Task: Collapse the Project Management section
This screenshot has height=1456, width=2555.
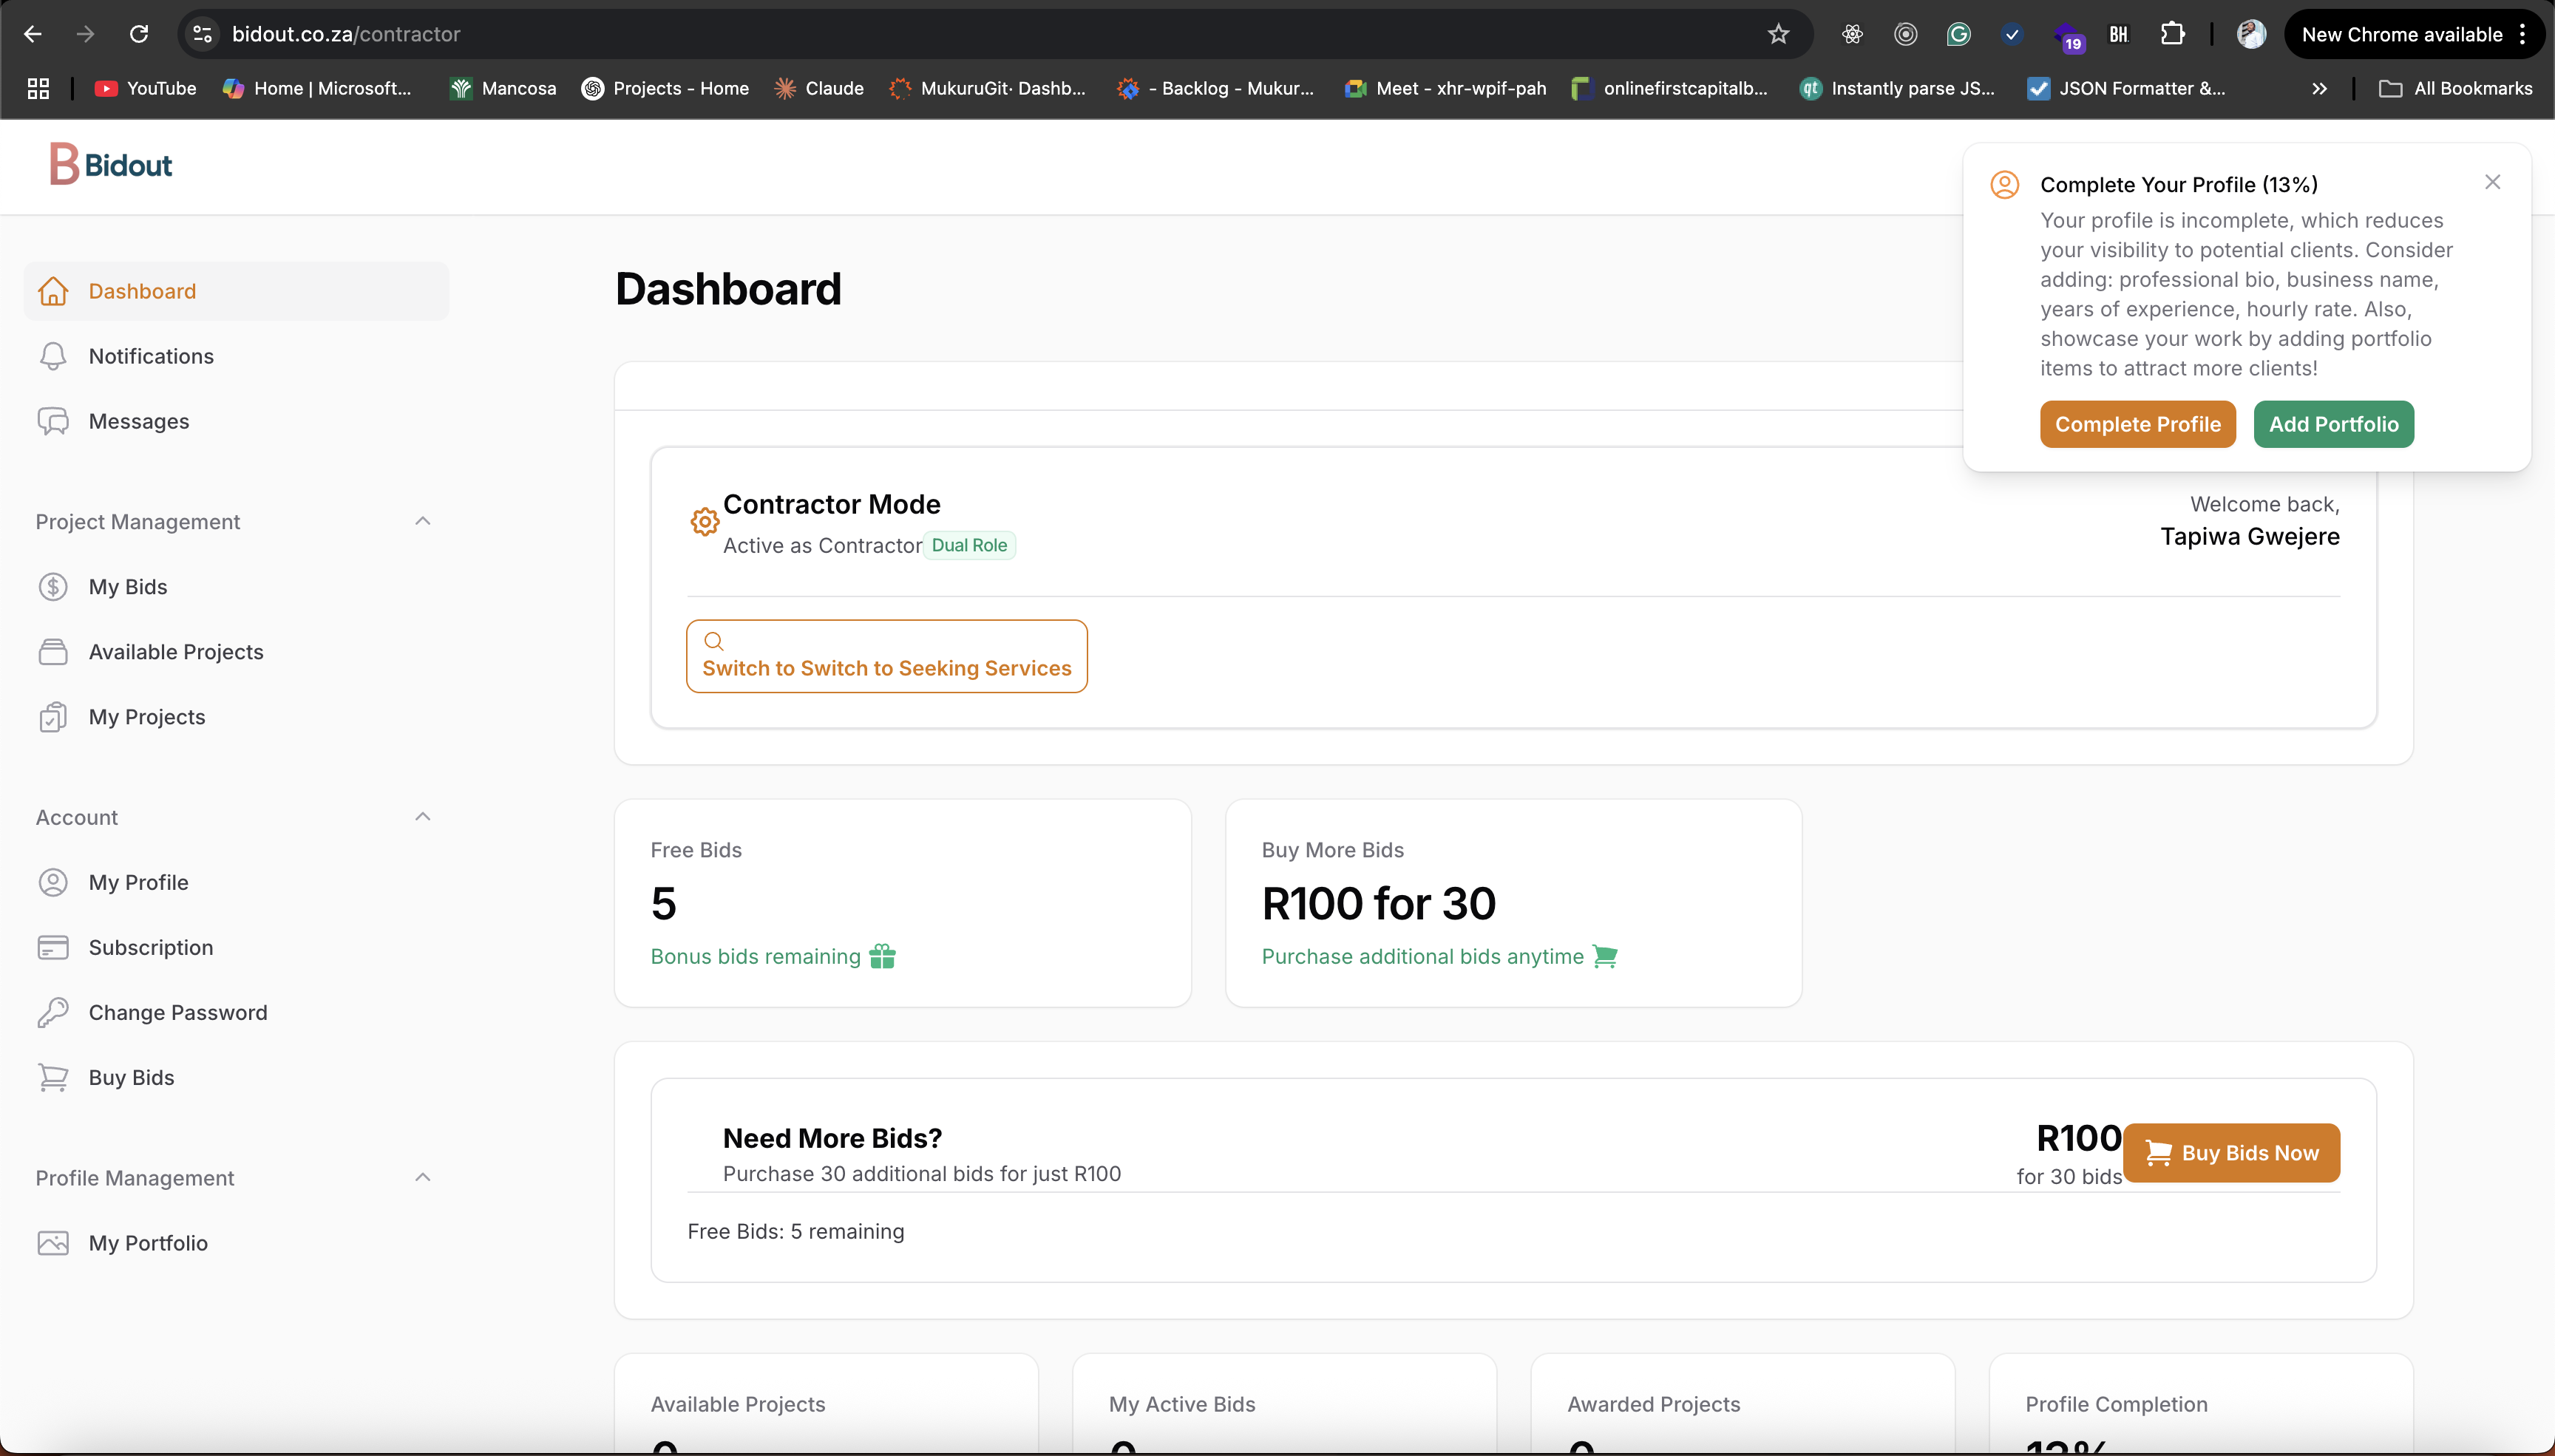Action: tap(423, 521)
